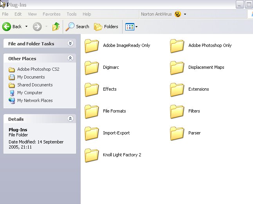
Task: Click the Import-Export folder name
Action: [116, 133]
